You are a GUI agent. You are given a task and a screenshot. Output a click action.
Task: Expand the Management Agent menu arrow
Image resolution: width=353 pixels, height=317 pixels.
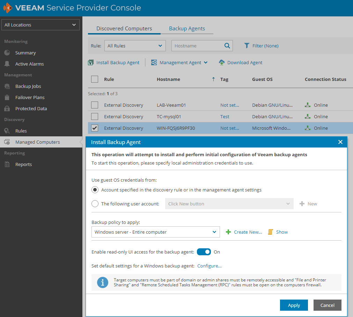206,62
